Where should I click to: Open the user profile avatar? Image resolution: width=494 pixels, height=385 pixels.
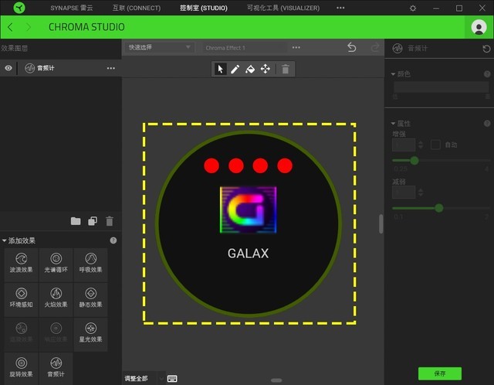(479, 27)
